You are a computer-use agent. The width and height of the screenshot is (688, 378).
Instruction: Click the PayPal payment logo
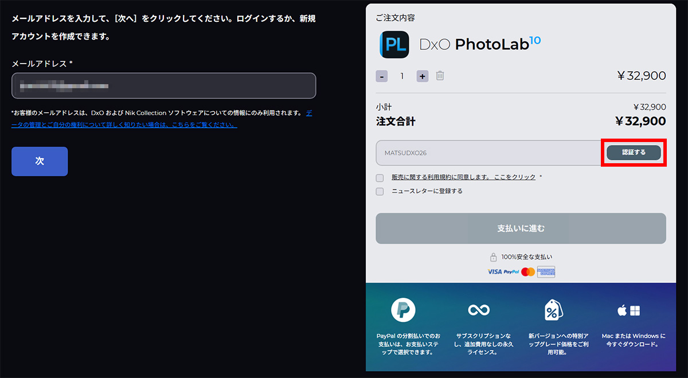click(x=511, y=271)
